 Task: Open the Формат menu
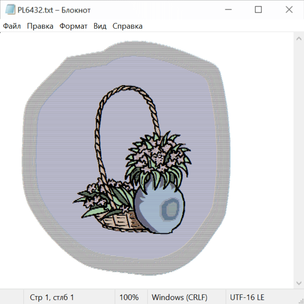pos(73,26)
